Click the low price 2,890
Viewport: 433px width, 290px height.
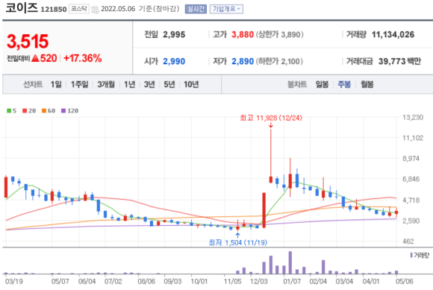coord(243,61)
